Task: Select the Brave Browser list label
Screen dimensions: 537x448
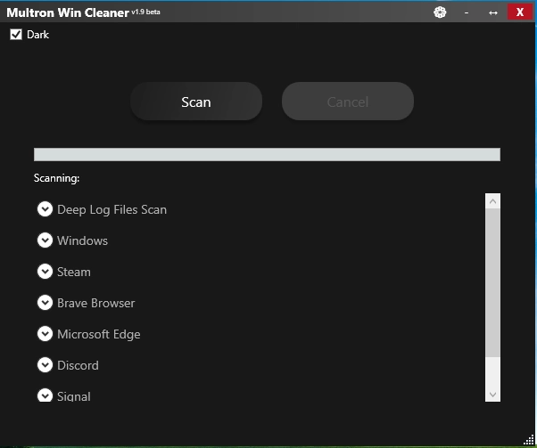Action: pos(96,303)
